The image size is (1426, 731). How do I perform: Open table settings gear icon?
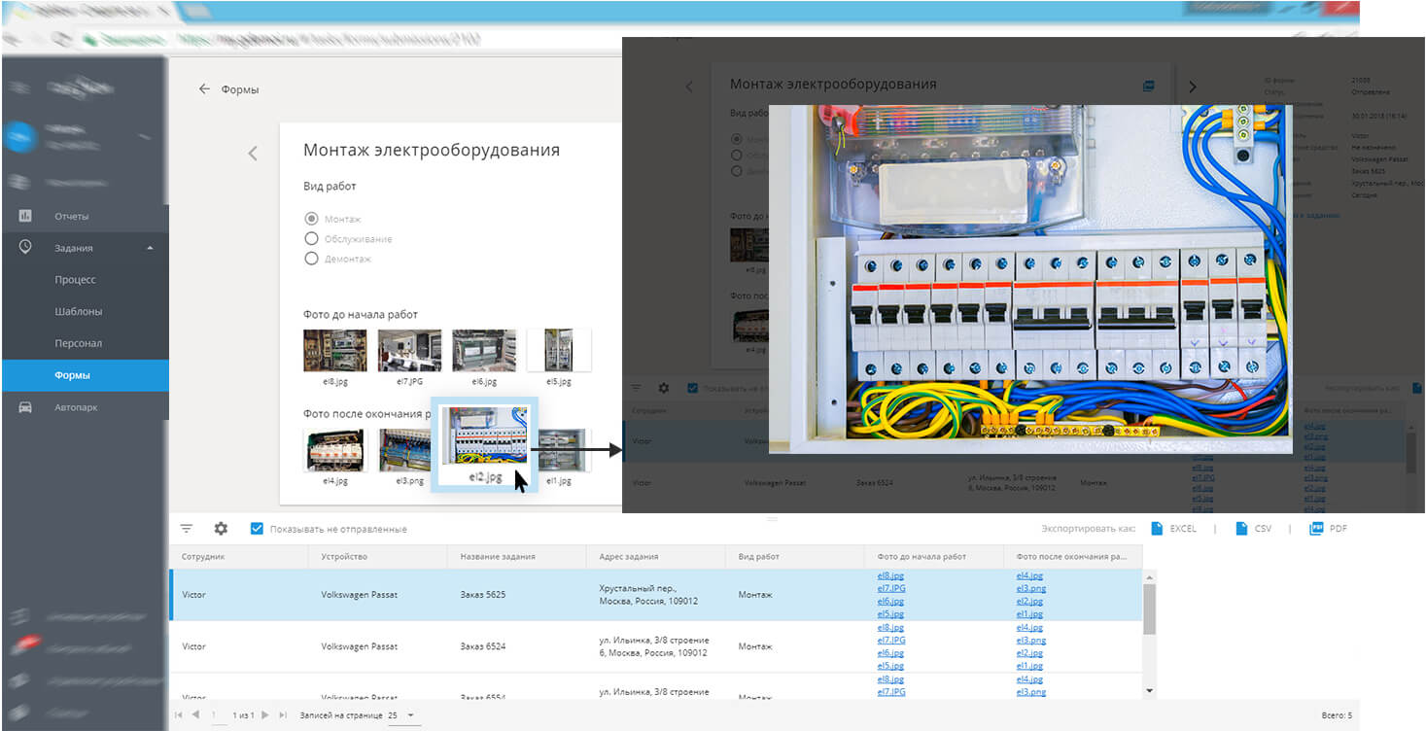click(221, 529)
